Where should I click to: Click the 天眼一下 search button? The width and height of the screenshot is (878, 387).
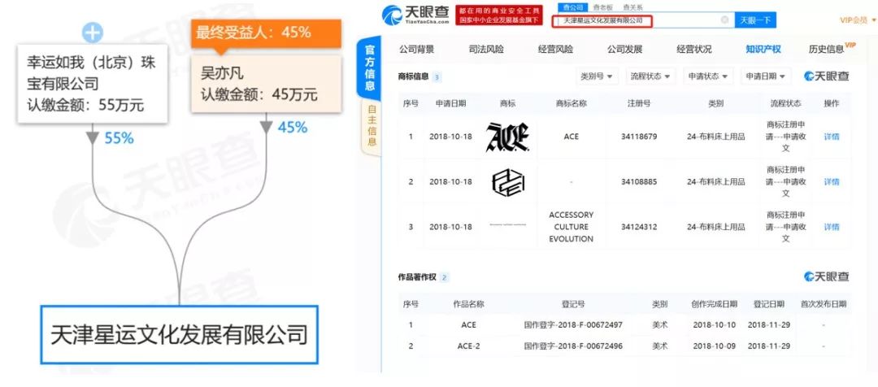coord(754,20)
